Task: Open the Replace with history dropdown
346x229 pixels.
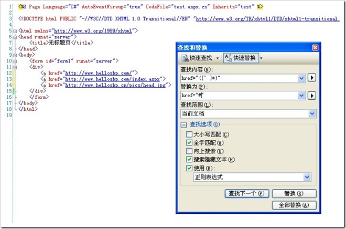Action: click(301, 96)
